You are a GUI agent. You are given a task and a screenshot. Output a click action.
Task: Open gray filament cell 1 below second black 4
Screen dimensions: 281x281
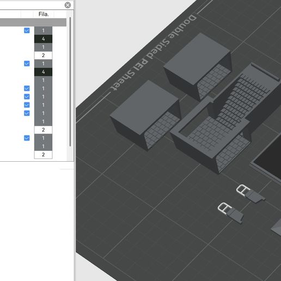(43, 80)
